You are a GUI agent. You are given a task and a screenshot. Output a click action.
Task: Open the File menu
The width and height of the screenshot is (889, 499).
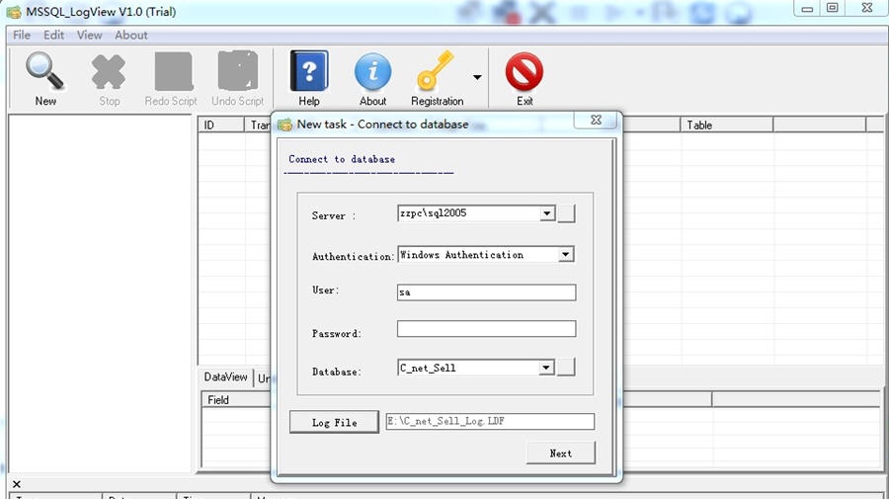click(x=22, y=36)
